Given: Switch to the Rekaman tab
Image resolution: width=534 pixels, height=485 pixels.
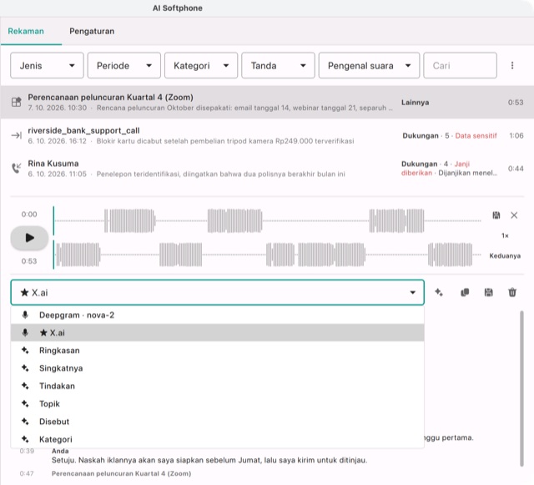Looking at the screenshot, I should tap(26, 32).
